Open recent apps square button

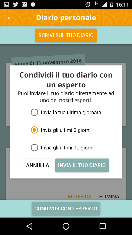pos(103,226)
